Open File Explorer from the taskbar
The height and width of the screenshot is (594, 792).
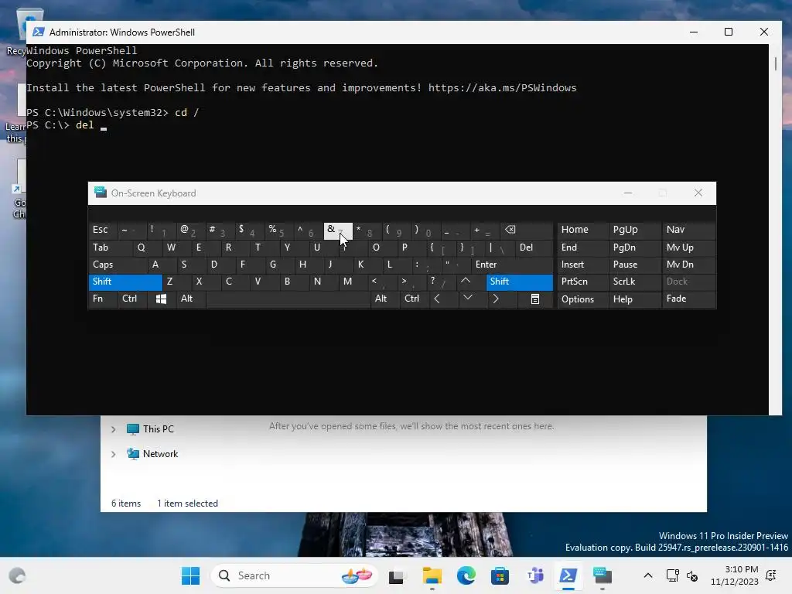[432, 575]
